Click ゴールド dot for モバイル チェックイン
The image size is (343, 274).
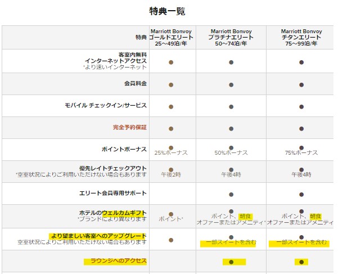(x=171, y=107)
